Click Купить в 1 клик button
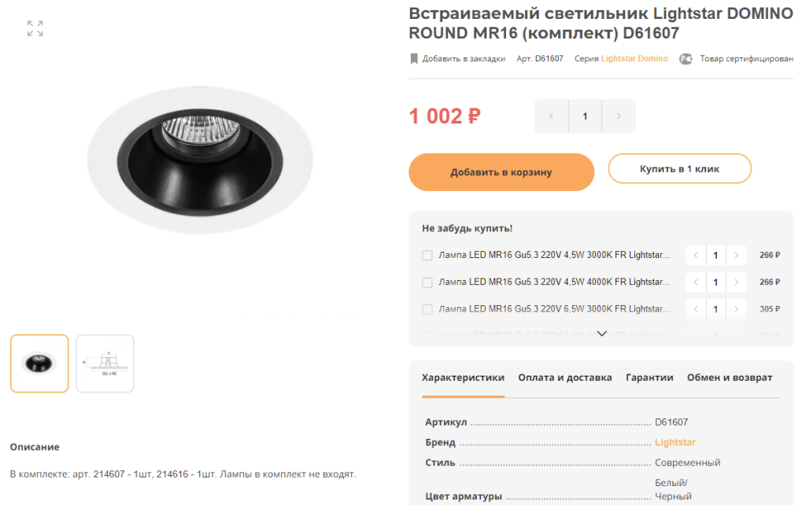This screenshot has height=505, width=806. pyautogui.click(x=679, y=168)
